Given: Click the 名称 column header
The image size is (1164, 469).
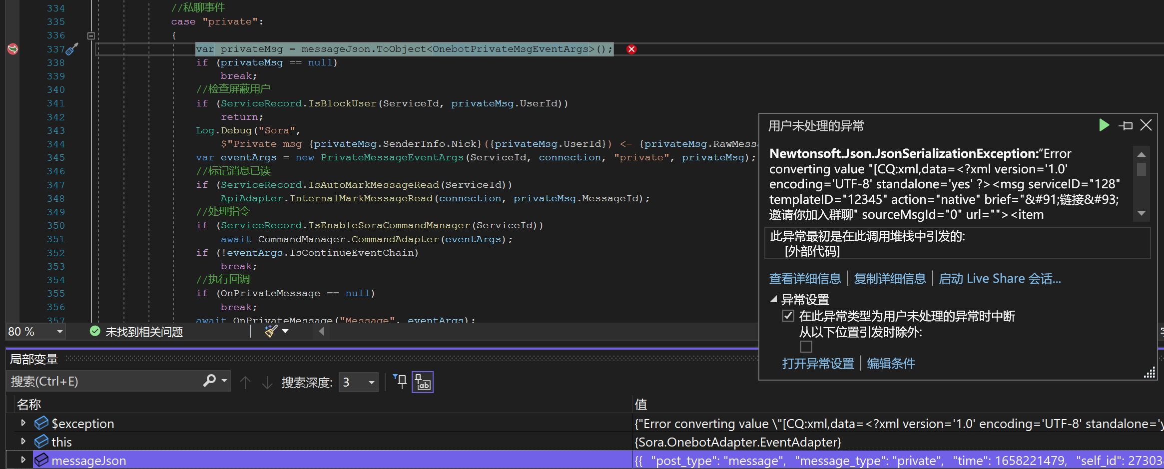Looking at the screenshot, I should pyautogui.click(x=29, y=404).
